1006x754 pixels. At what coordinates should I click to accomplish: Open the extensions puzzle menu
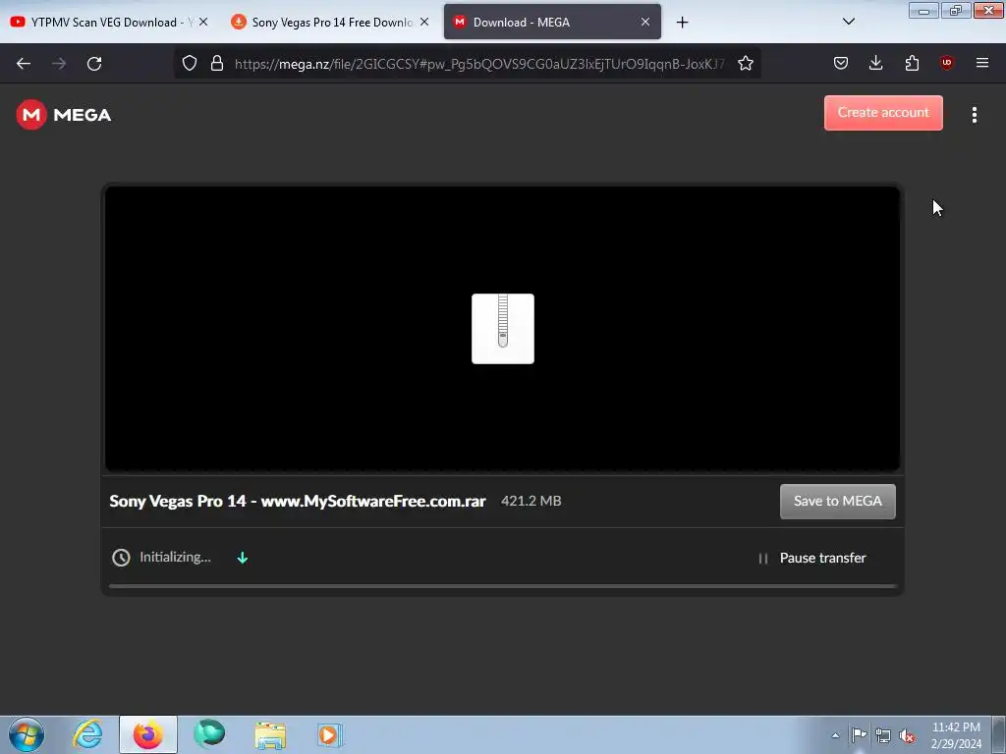[912, 63]
